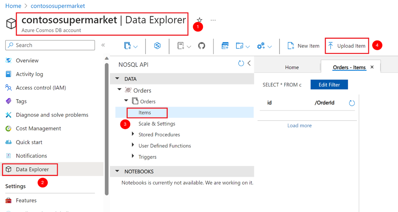Click the contososupermarket breadcrumb link
This screenshot has width=398, height=212.
click(58, 6)
